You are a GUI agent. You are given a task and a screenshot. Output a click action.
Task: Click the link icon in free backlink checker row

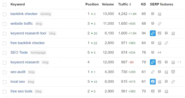pos(166,43)
